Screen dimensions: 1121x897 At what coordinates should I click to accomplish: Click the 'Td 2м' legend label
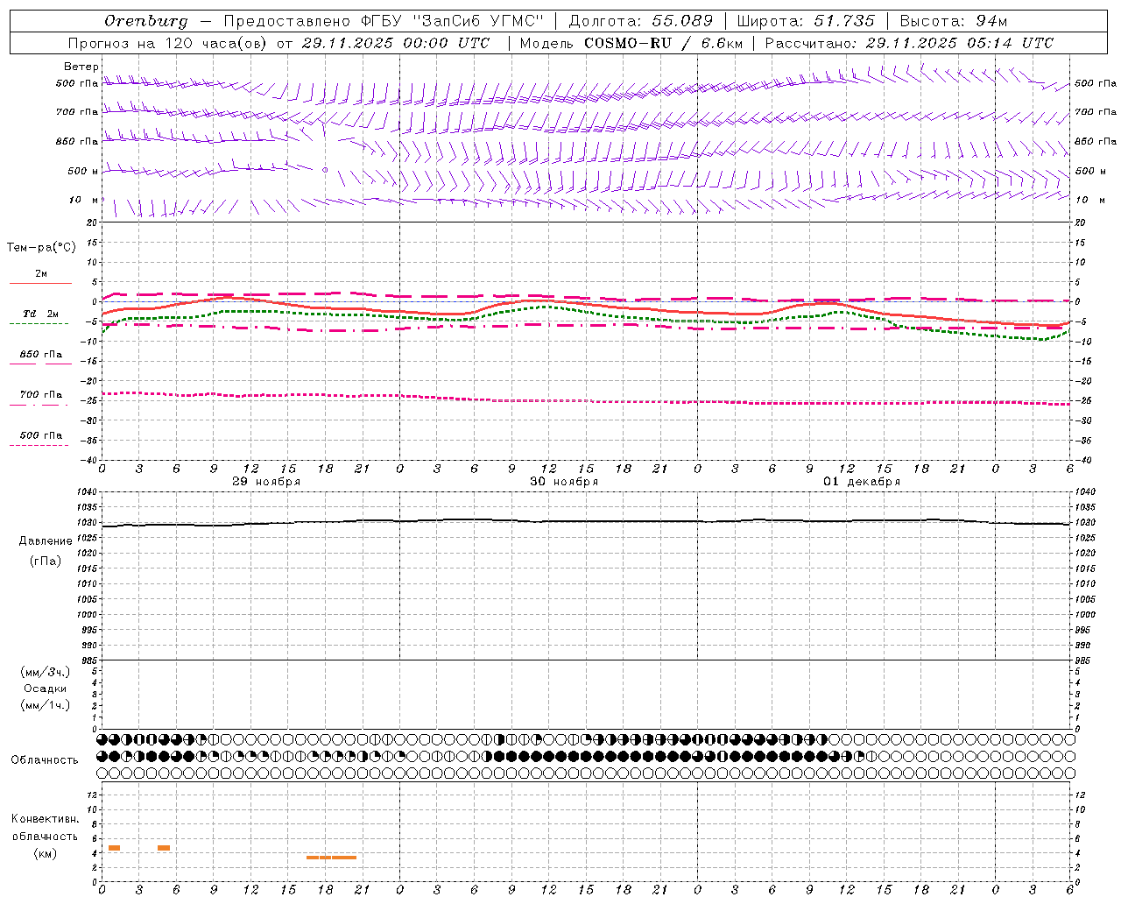pyautogui.click(x=40, y=314)
